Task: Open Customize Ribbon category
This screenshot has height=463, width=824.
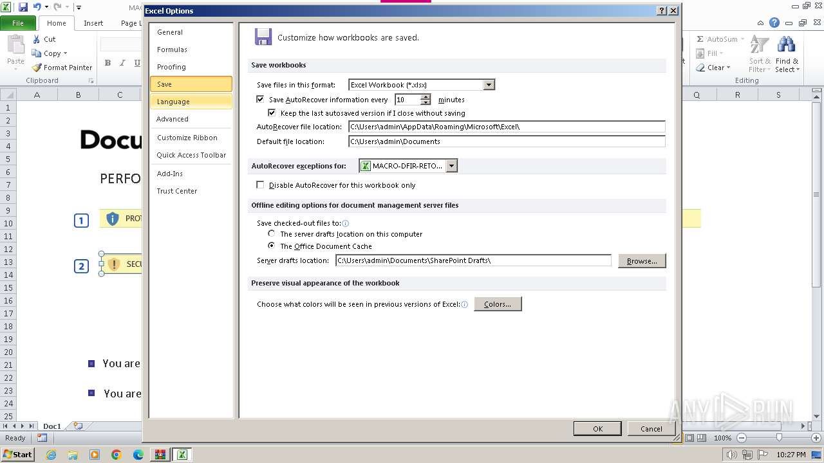Action: point(191,138)
